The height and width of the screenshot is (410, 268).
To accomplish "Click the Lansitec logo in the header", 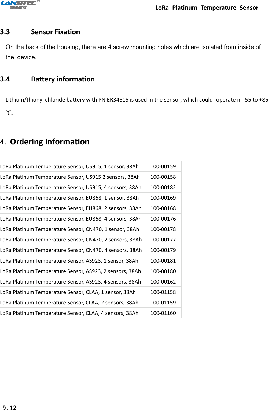I will point(20,5).
